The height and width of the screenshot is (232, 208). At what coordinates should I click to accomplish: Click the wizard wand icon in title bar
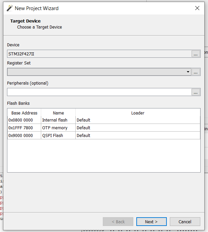tap(10, 8)
